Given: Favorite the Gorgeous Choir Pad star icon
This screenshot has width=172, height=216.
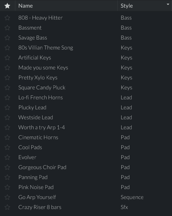Looking at the screenshot, I should (7, 167).
